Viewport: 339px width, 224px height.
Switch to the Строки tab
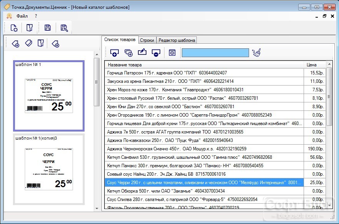click(x=147, y=40)
